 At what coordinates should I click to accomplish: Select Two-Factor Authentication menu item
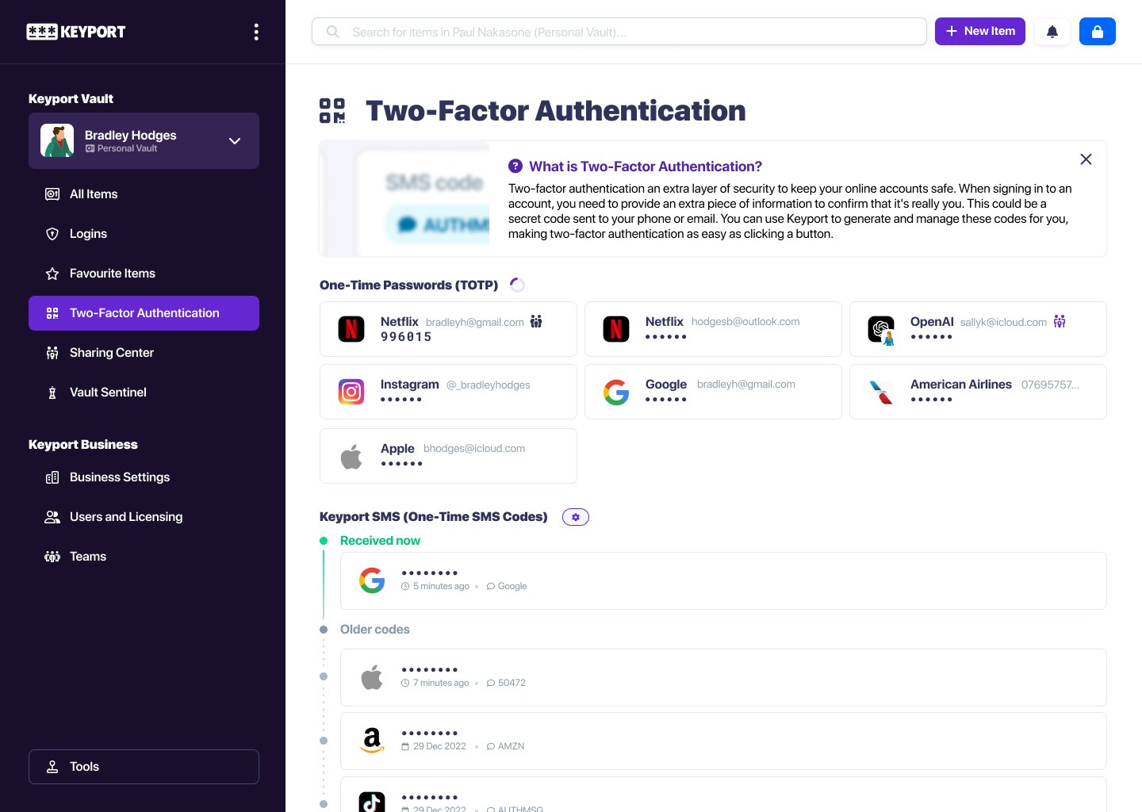click(144, 313)
